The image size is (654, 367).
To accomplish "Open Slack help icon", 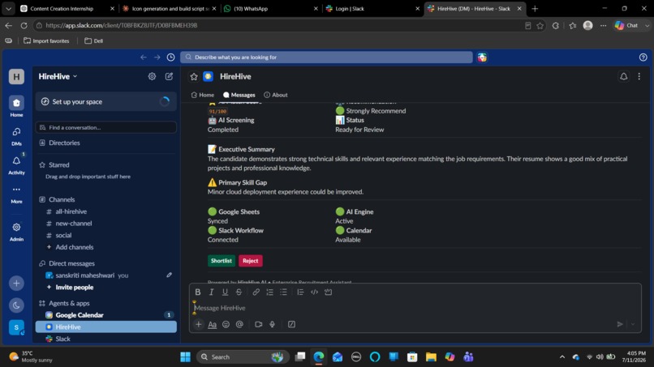I will [x=643, y=58].
